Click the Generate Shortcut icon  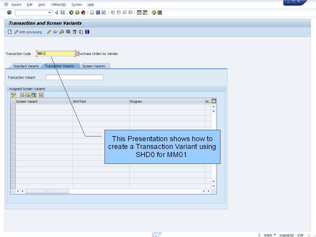coord(145,13)
